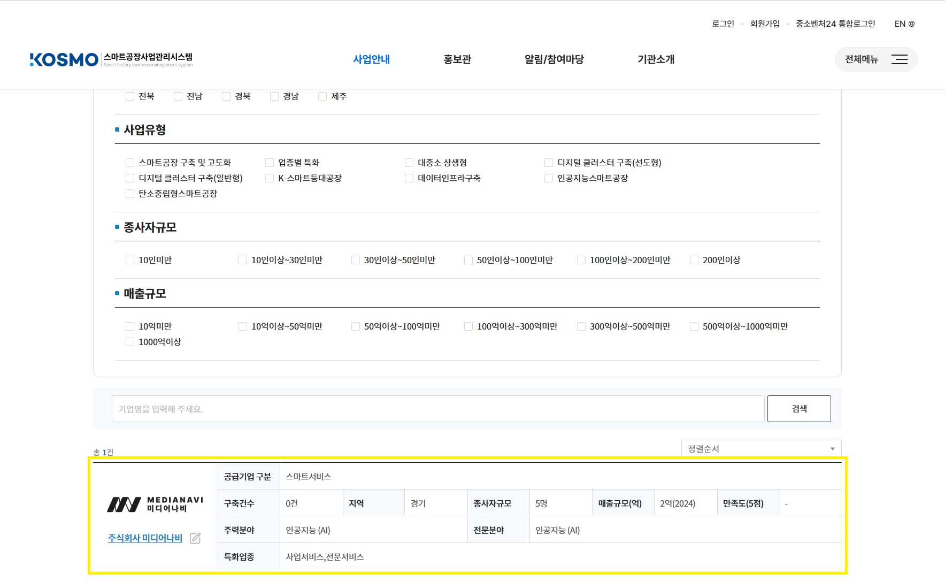Click the KOSMO logo
The width and height of the screenshot is (945, 581).
tap(64, 59)
